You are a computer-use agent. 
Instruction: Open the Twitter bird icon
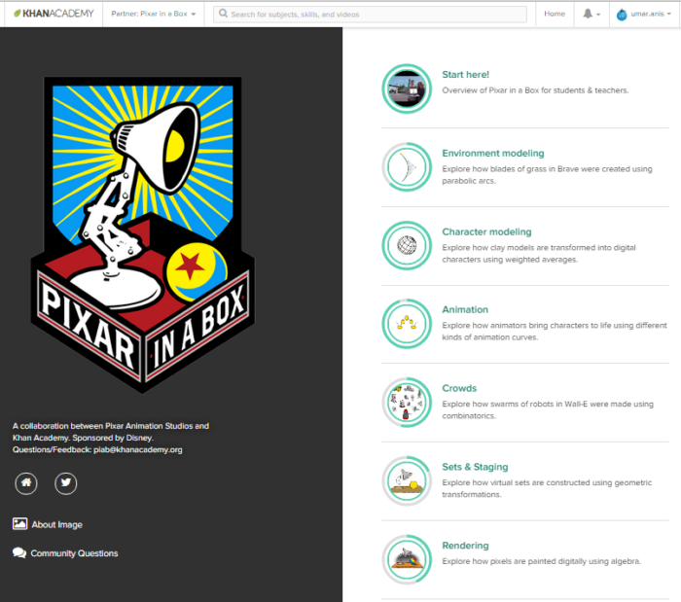coord(65,482)
